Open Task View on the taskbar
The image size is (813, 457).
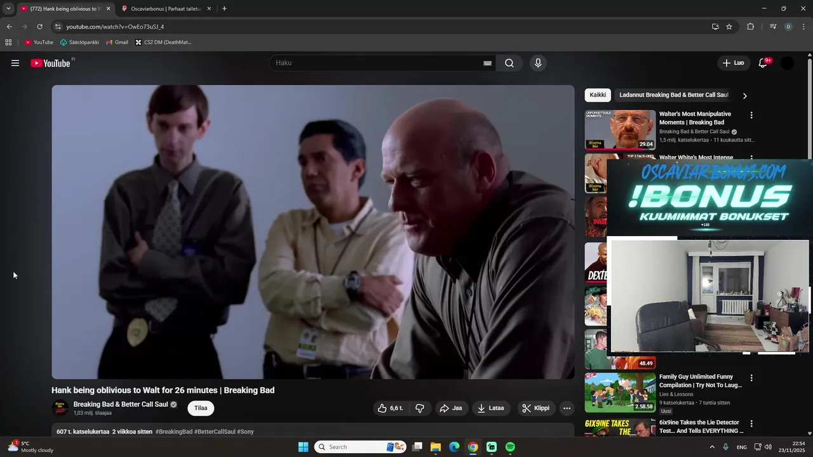point(417,447)
